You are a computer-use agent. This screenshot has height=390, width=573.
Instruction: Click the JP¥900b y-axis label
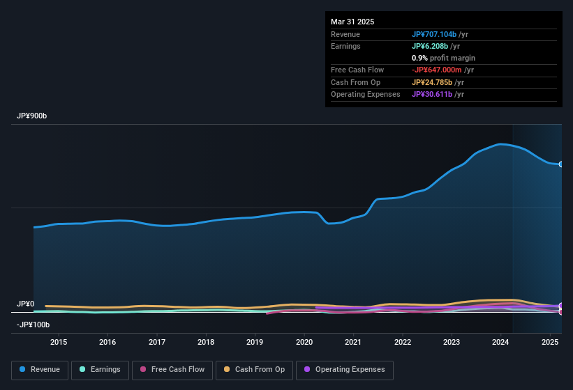(x=32, y=116)
